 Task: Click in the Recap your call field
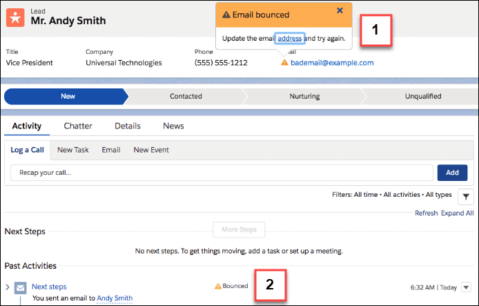click(222, 173)
